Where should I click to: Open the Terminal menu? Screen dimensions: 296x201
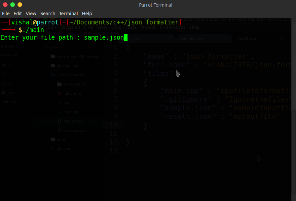(68, 14)
